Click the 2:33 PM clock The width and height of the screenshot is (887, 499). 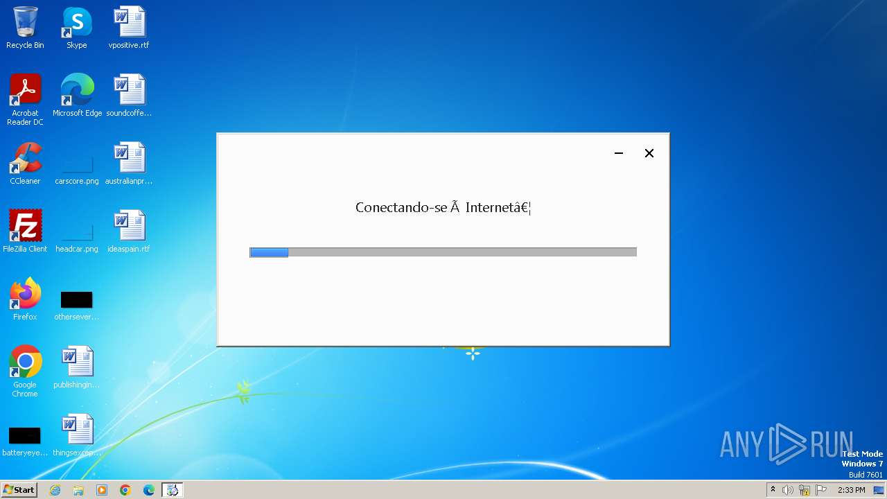click(x=851, y=490)
